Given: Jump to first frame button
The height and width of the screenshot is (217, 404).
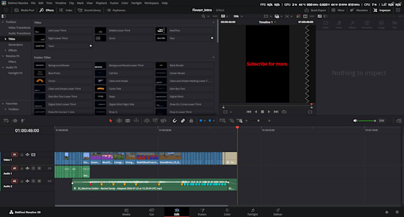Looking at the screenshot, I should point(248,112).
